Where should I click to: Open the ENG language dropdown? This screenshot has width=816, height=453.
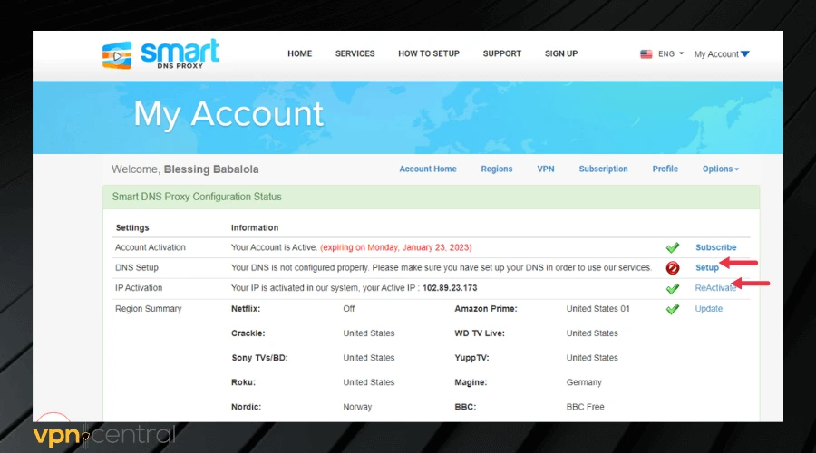670,54
